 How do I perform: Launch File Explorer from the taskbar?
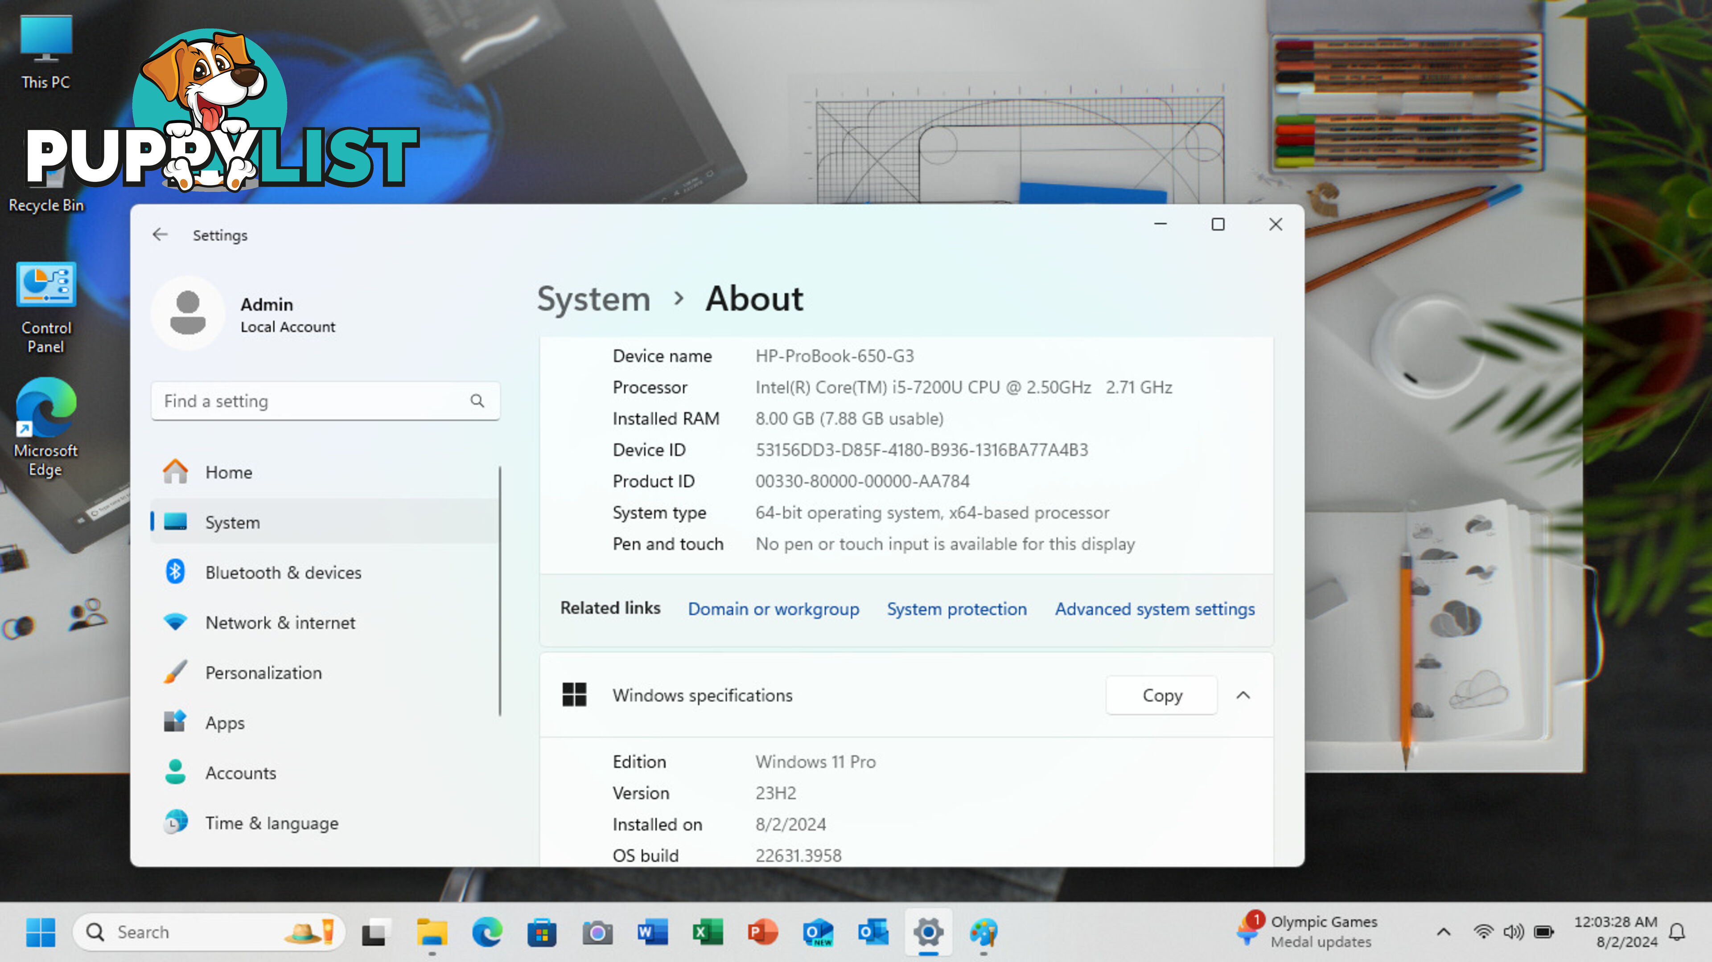(432, 932)
